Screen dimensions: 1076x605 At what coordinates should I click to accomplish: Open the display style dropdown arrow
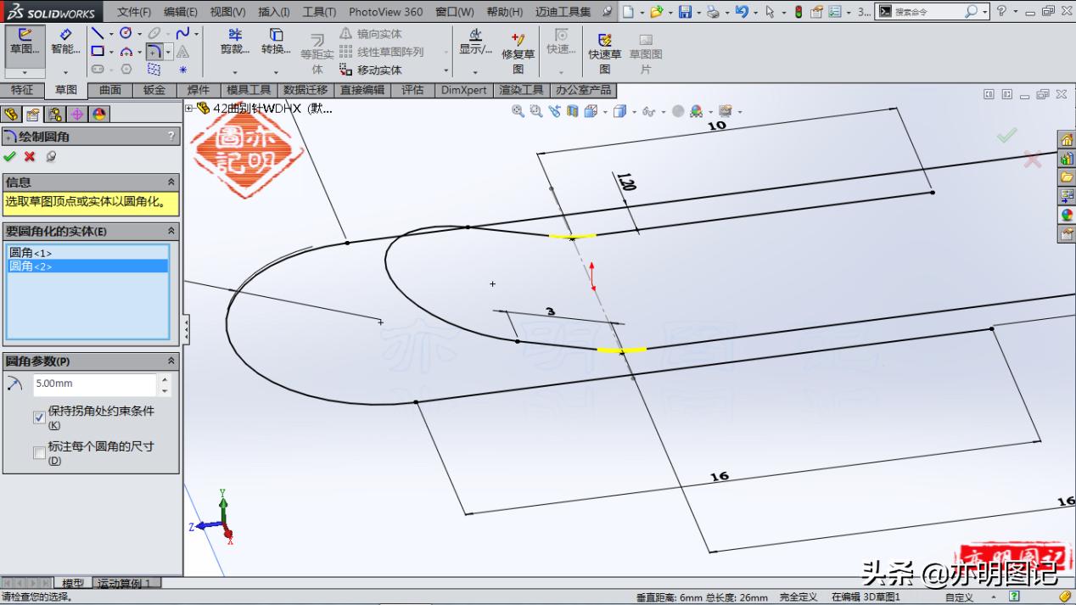[634, 111]
